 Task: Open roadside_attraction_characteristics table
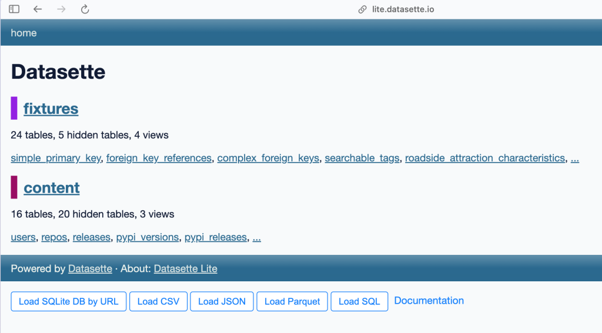click(x=485, y=158)
